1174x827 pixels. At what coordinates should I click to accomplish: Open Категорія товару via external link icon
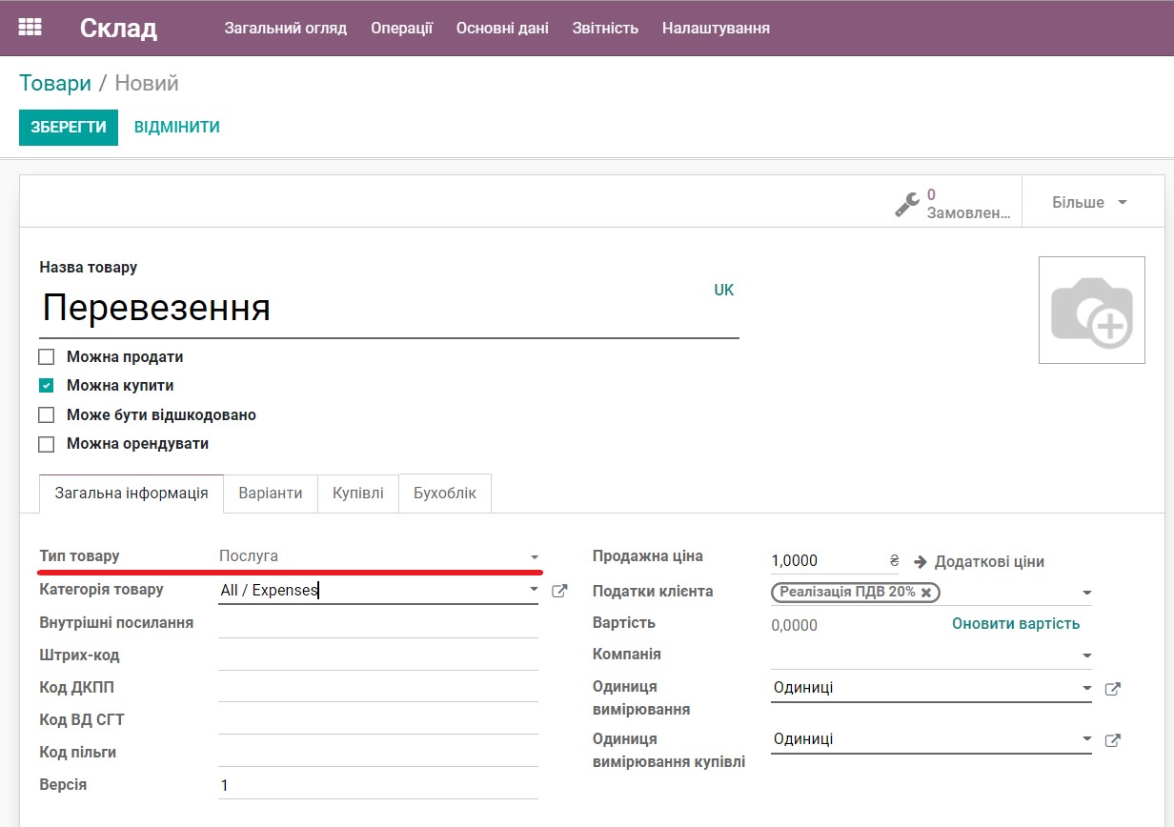point(559,590)
